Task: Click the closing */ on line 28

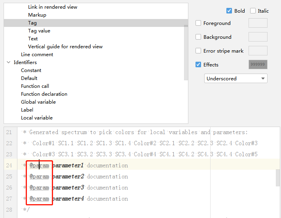Action: pos(26,210)
